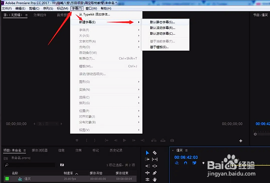The image size is (270, 183).
Task: Expand the 变换(N) submenu
Action: pos(106,89)
